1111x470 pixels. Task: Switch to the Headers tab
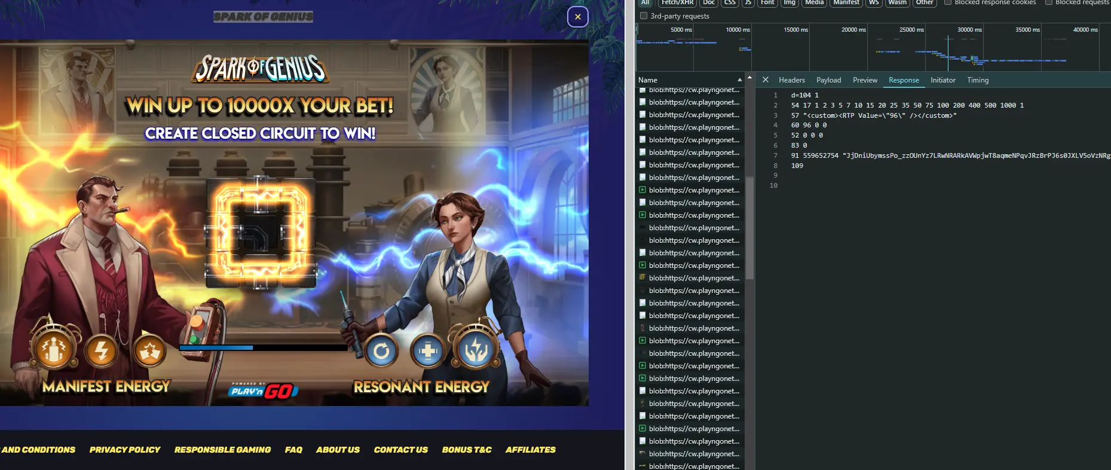pyautogui.click(x=791, y=80)
